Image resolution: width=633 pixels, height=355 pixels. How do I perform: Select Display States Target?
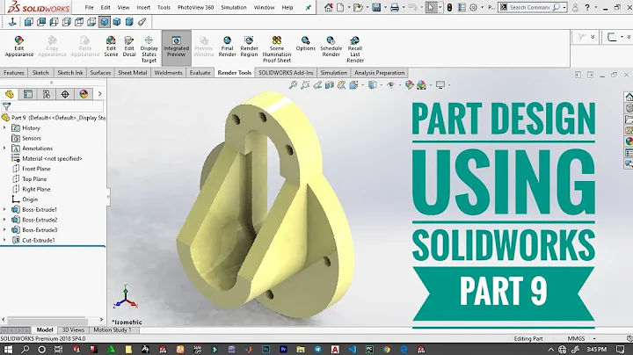tap(149, 49)
